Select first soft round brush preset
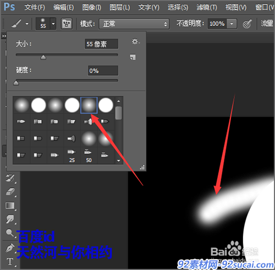Image resolution: width=275 pixels, height=270 pixels. click(x=22, y=105)
